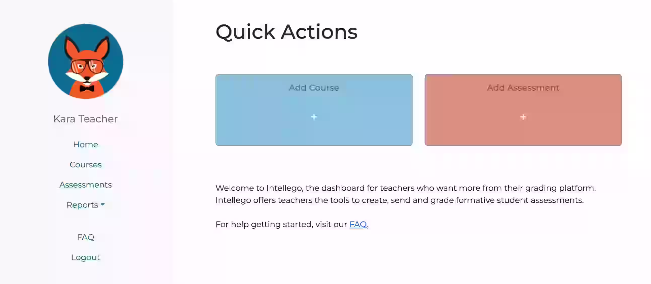Log out using the Logout link
Image resolution: width=651 pixels, height=284 pixels.
point(85,257)
